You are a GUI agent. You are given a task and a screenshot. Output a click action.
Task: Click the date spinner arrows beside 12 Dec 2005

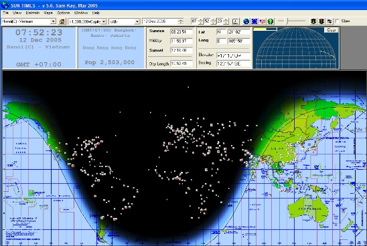point(180,21)
